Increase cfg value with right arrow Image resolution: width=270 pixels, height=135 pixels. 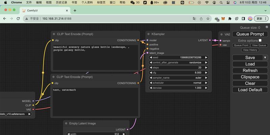pyautogui.click(x=206, y=73)
